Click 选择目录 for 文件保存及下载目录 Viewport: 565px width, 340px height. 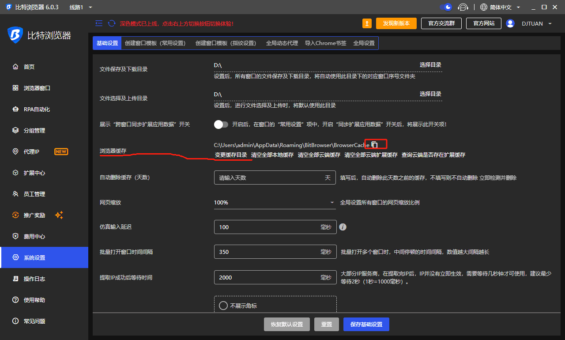click(430, 65)
